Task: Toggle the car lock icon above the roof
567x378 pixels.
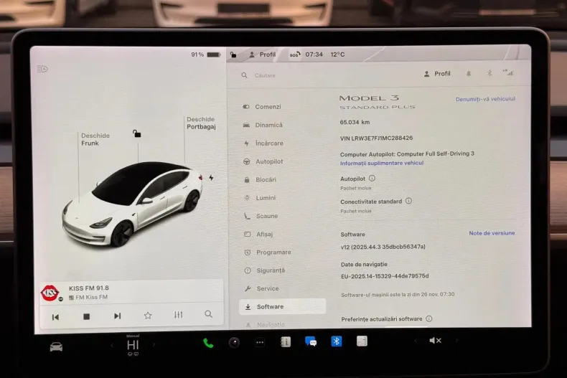Action: click(x=136, y=133)
